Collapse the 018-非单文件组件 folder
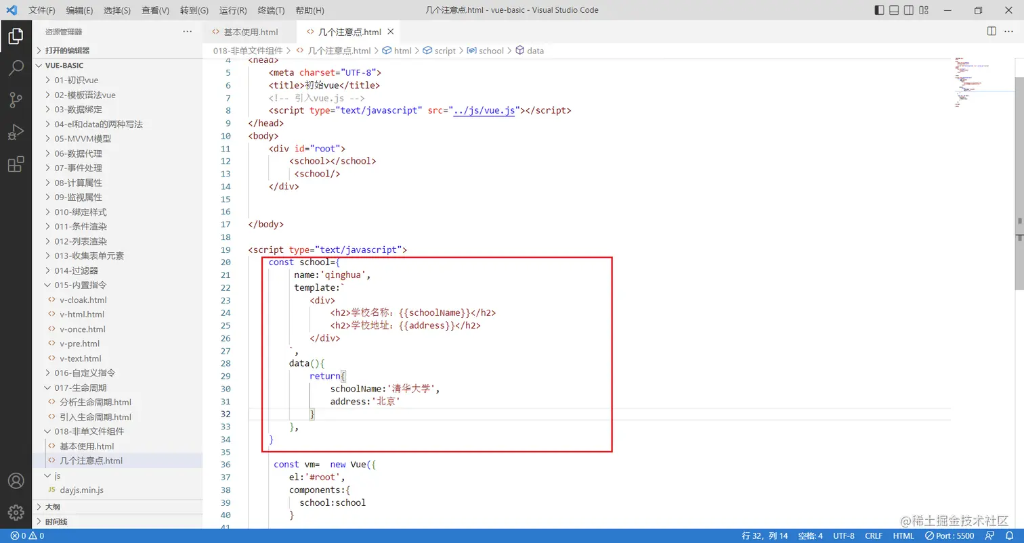Screen dimensions: 1024x543 click(117, 431)
